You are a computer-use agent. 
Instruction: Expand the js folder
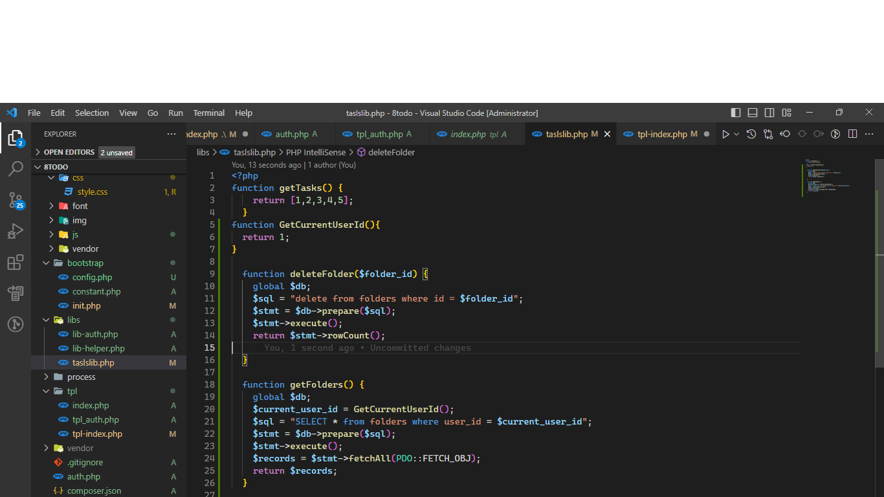(51, 234)
